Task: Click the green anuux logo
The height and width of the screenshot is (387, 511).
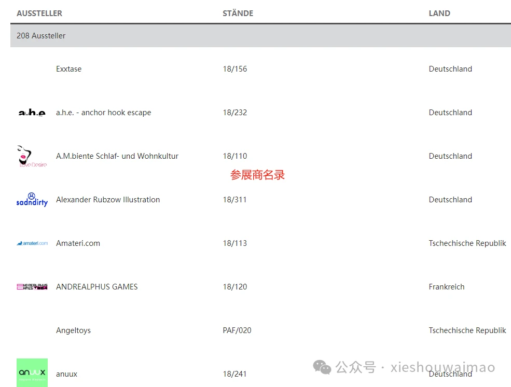Action: point(32,372)
